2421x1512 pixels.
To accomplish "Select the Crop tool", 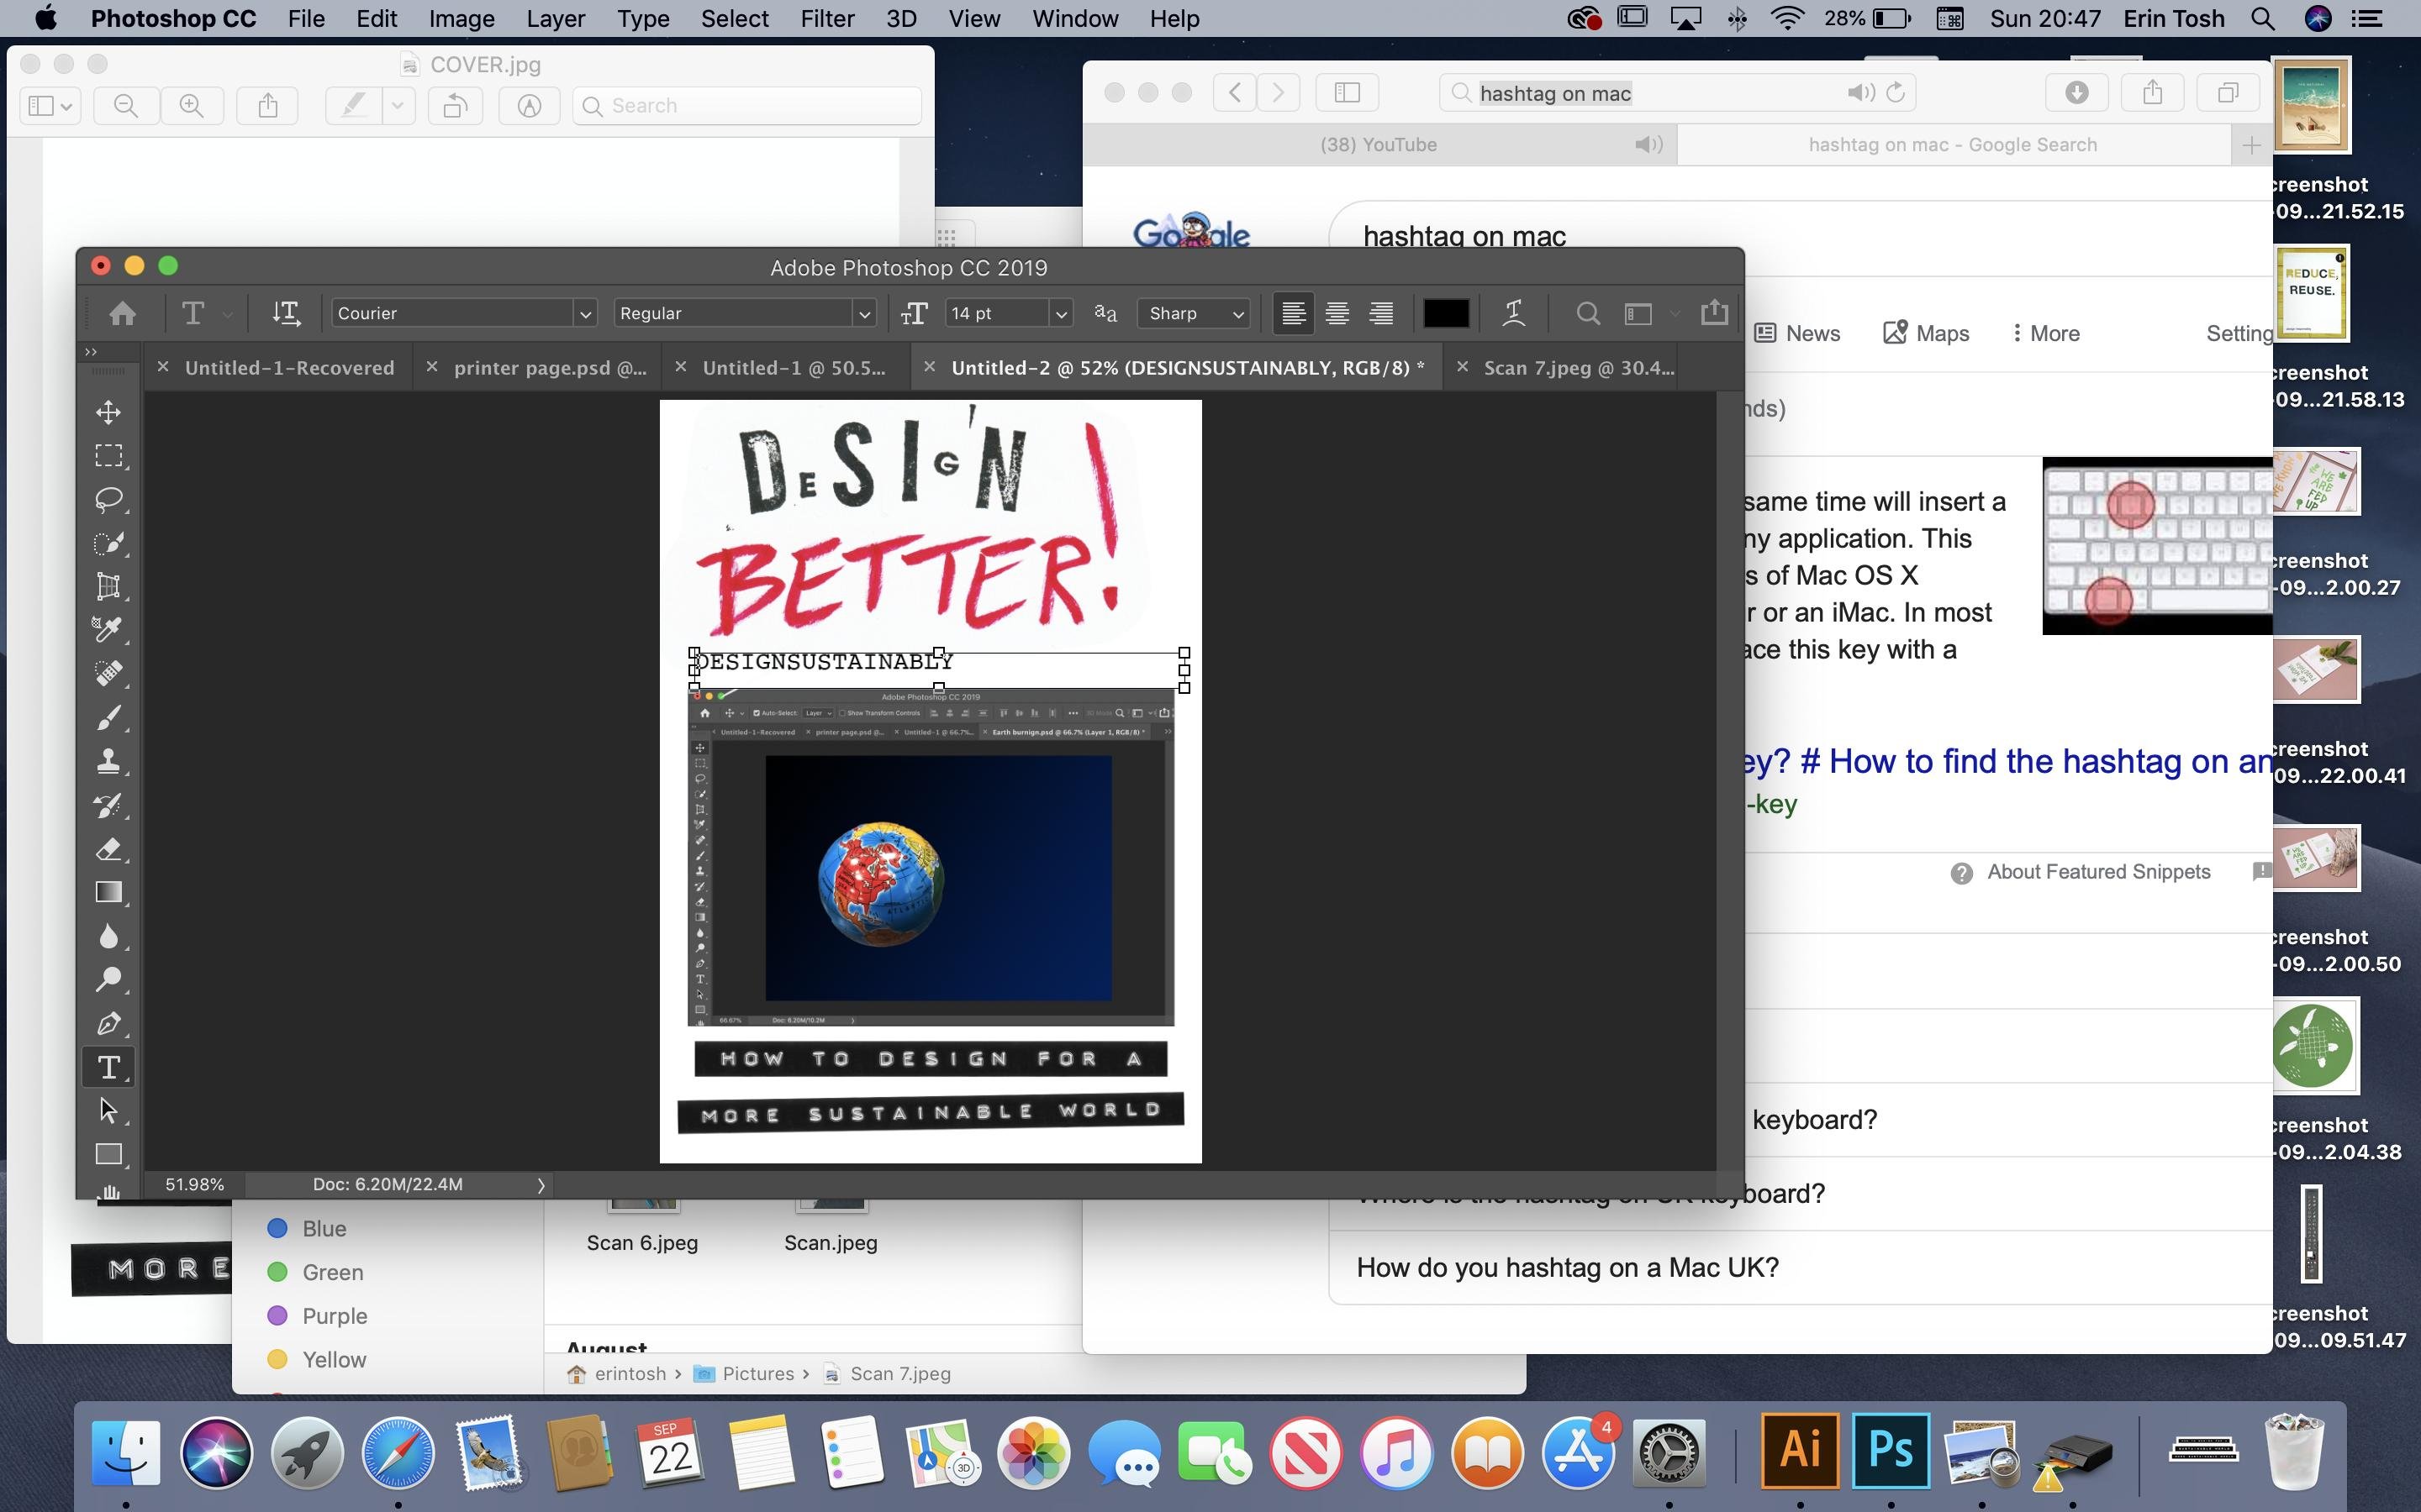I will pos(108,587).
